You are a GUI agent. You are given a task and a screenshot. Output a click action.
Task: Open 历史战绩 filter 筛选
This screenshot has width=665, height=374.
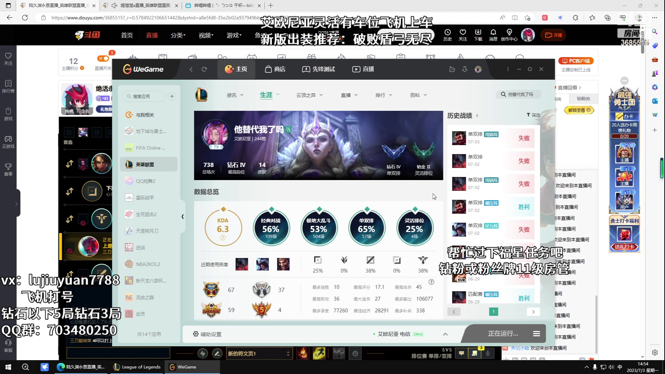pyautogui.click(x=533, y=115)
